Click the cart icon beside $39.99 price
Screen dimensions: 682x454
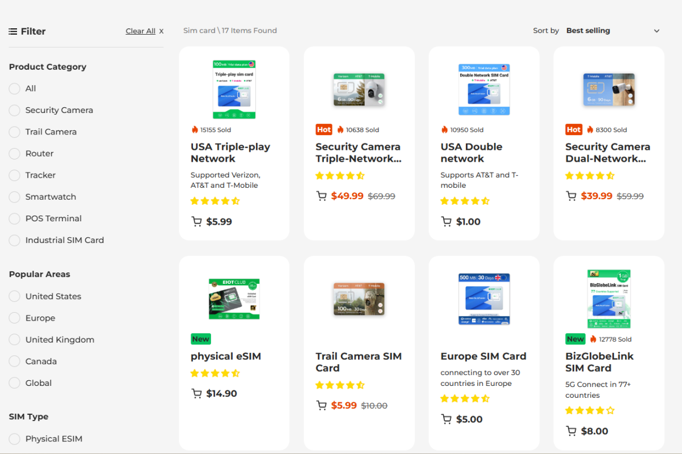click(571, 196)
